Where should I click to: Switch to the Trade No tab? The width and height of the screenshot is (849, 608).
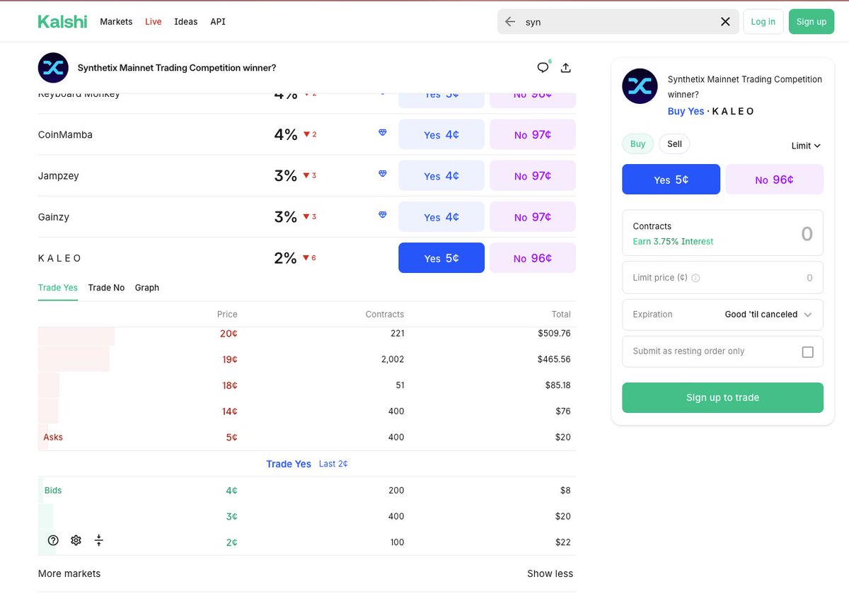pos(106,288)
